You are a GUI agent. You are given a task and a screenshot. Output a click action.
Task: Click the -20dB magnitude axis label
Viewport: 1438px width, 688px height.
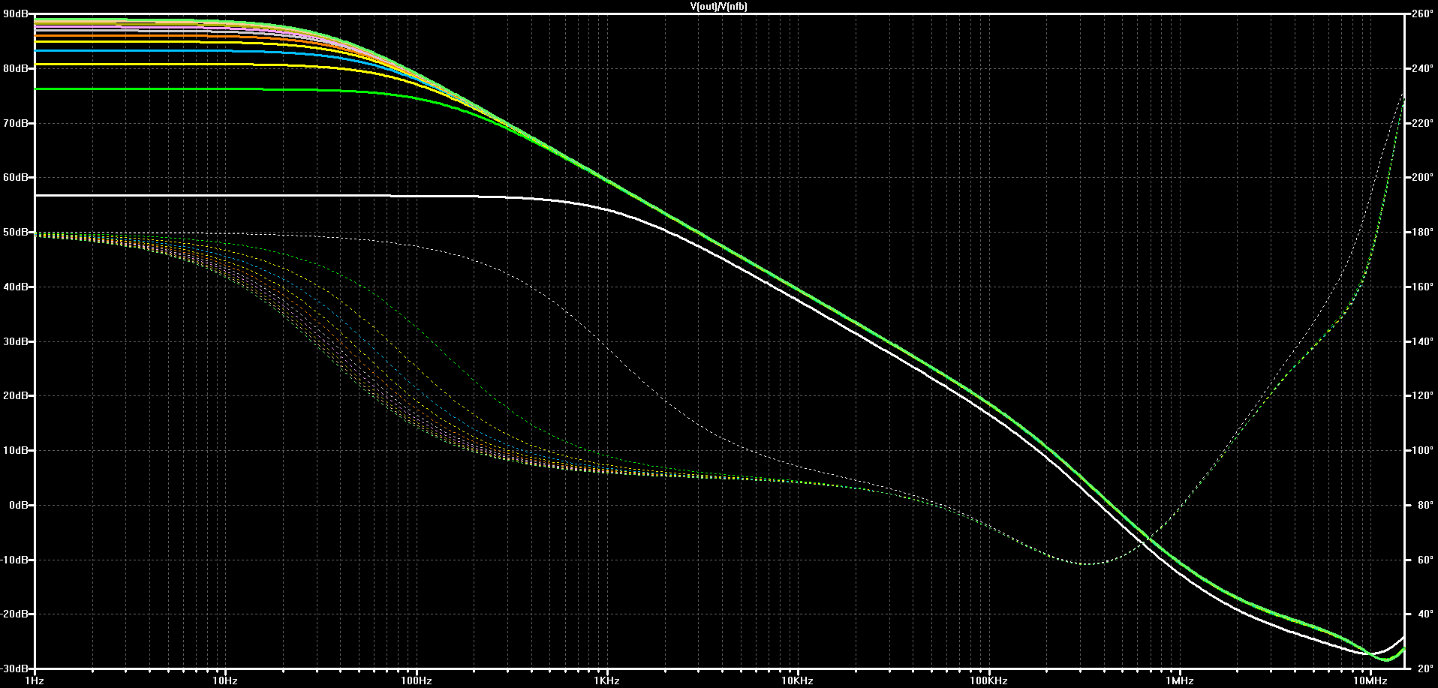coord(14,614)
